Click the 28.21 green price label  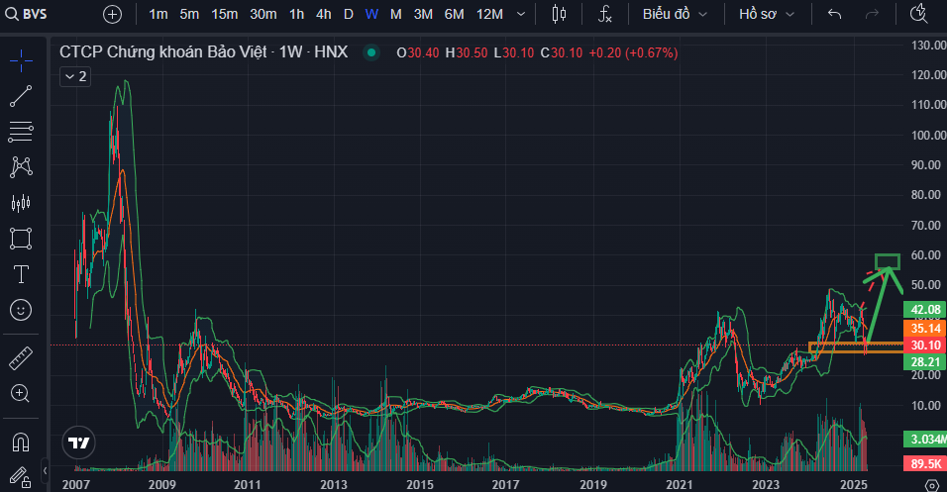pos(924,362)
